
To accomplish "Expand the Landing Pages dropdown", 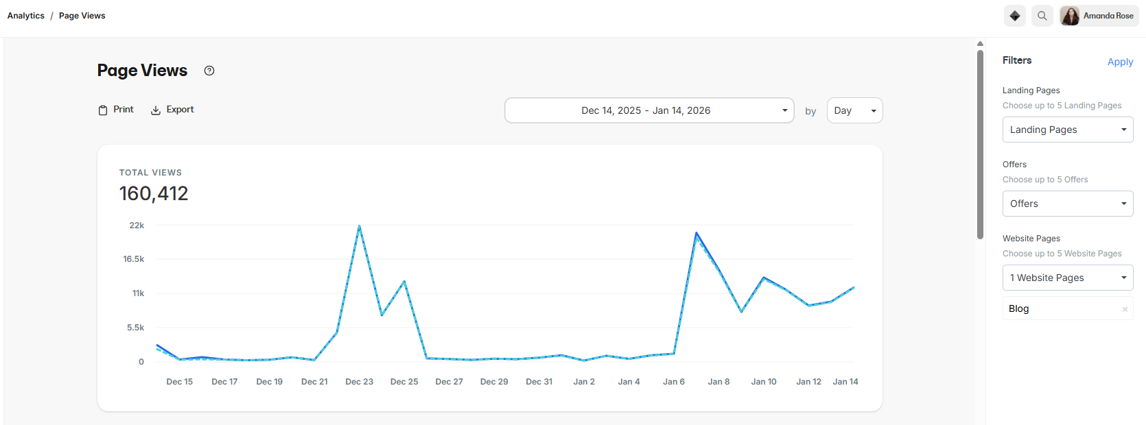I will (x=1068, y=130).
